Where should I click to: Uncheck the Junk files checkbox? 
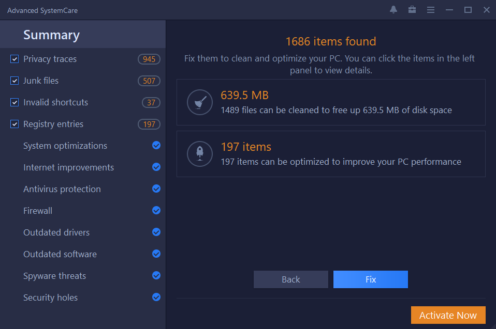[14, 81]
